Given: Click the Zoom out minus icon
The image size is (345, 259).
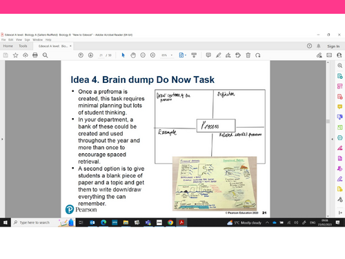Looking at the screenshot, I should pyautogui.click(x=143, y=55).
